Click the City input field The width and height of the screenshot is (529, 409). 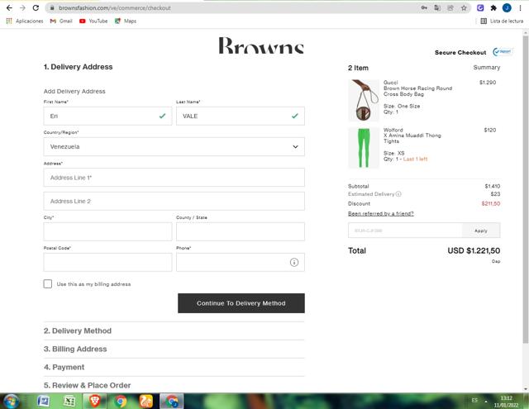point(107,231)
